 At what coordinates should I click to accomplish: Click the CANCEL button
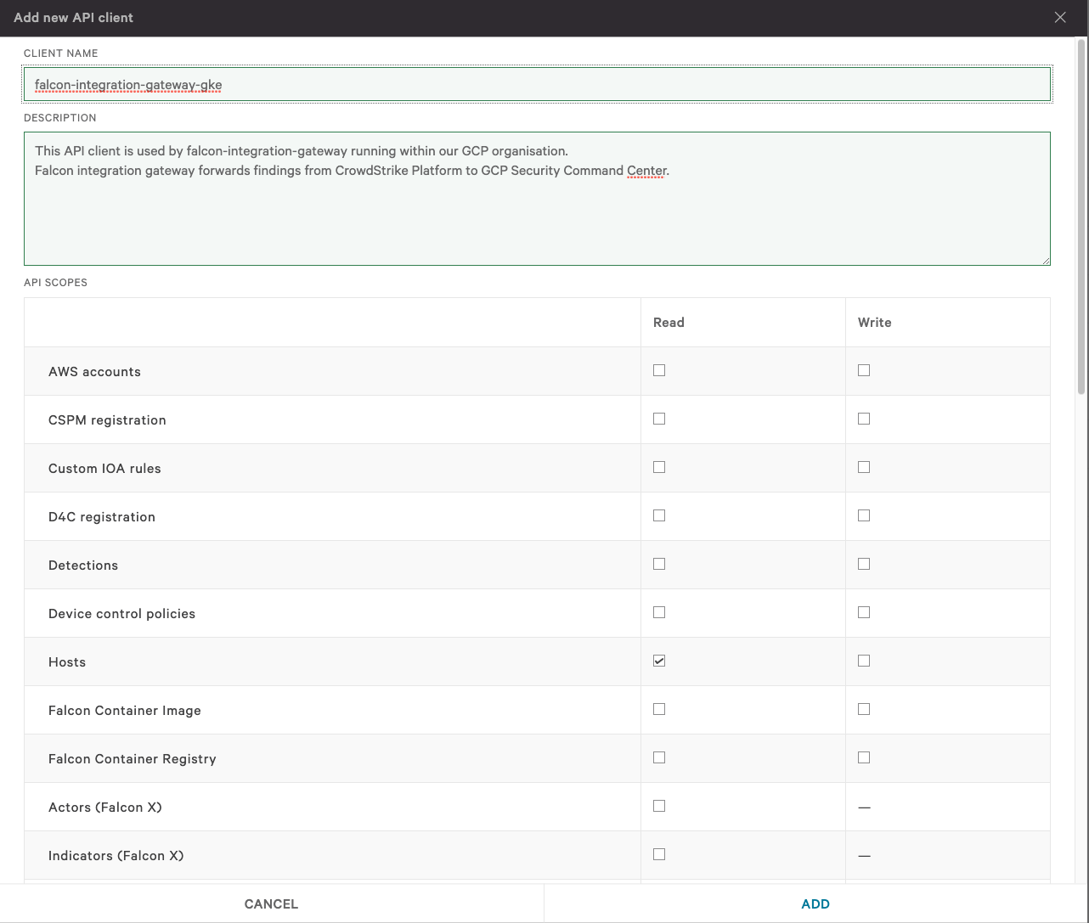[x=271, y=903]
